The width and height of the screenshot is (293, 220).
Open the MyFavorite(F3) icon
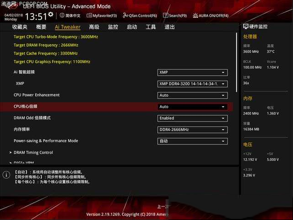[89, 16]
